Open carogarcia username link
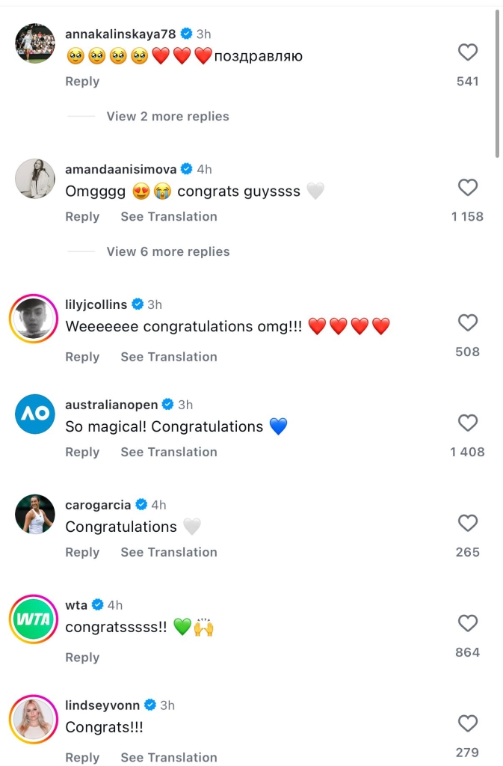 point(98,505)
